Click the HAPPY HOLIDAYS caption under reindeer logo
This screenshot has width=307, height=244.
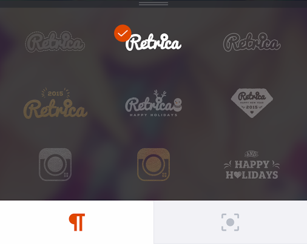pos(153,115)
